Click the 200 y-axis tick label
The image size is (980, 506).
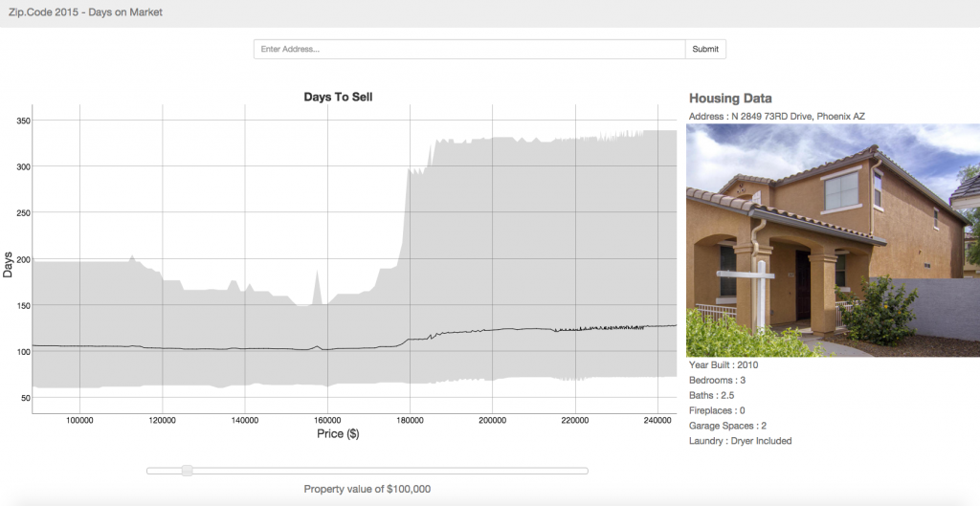tap(23, 259)
